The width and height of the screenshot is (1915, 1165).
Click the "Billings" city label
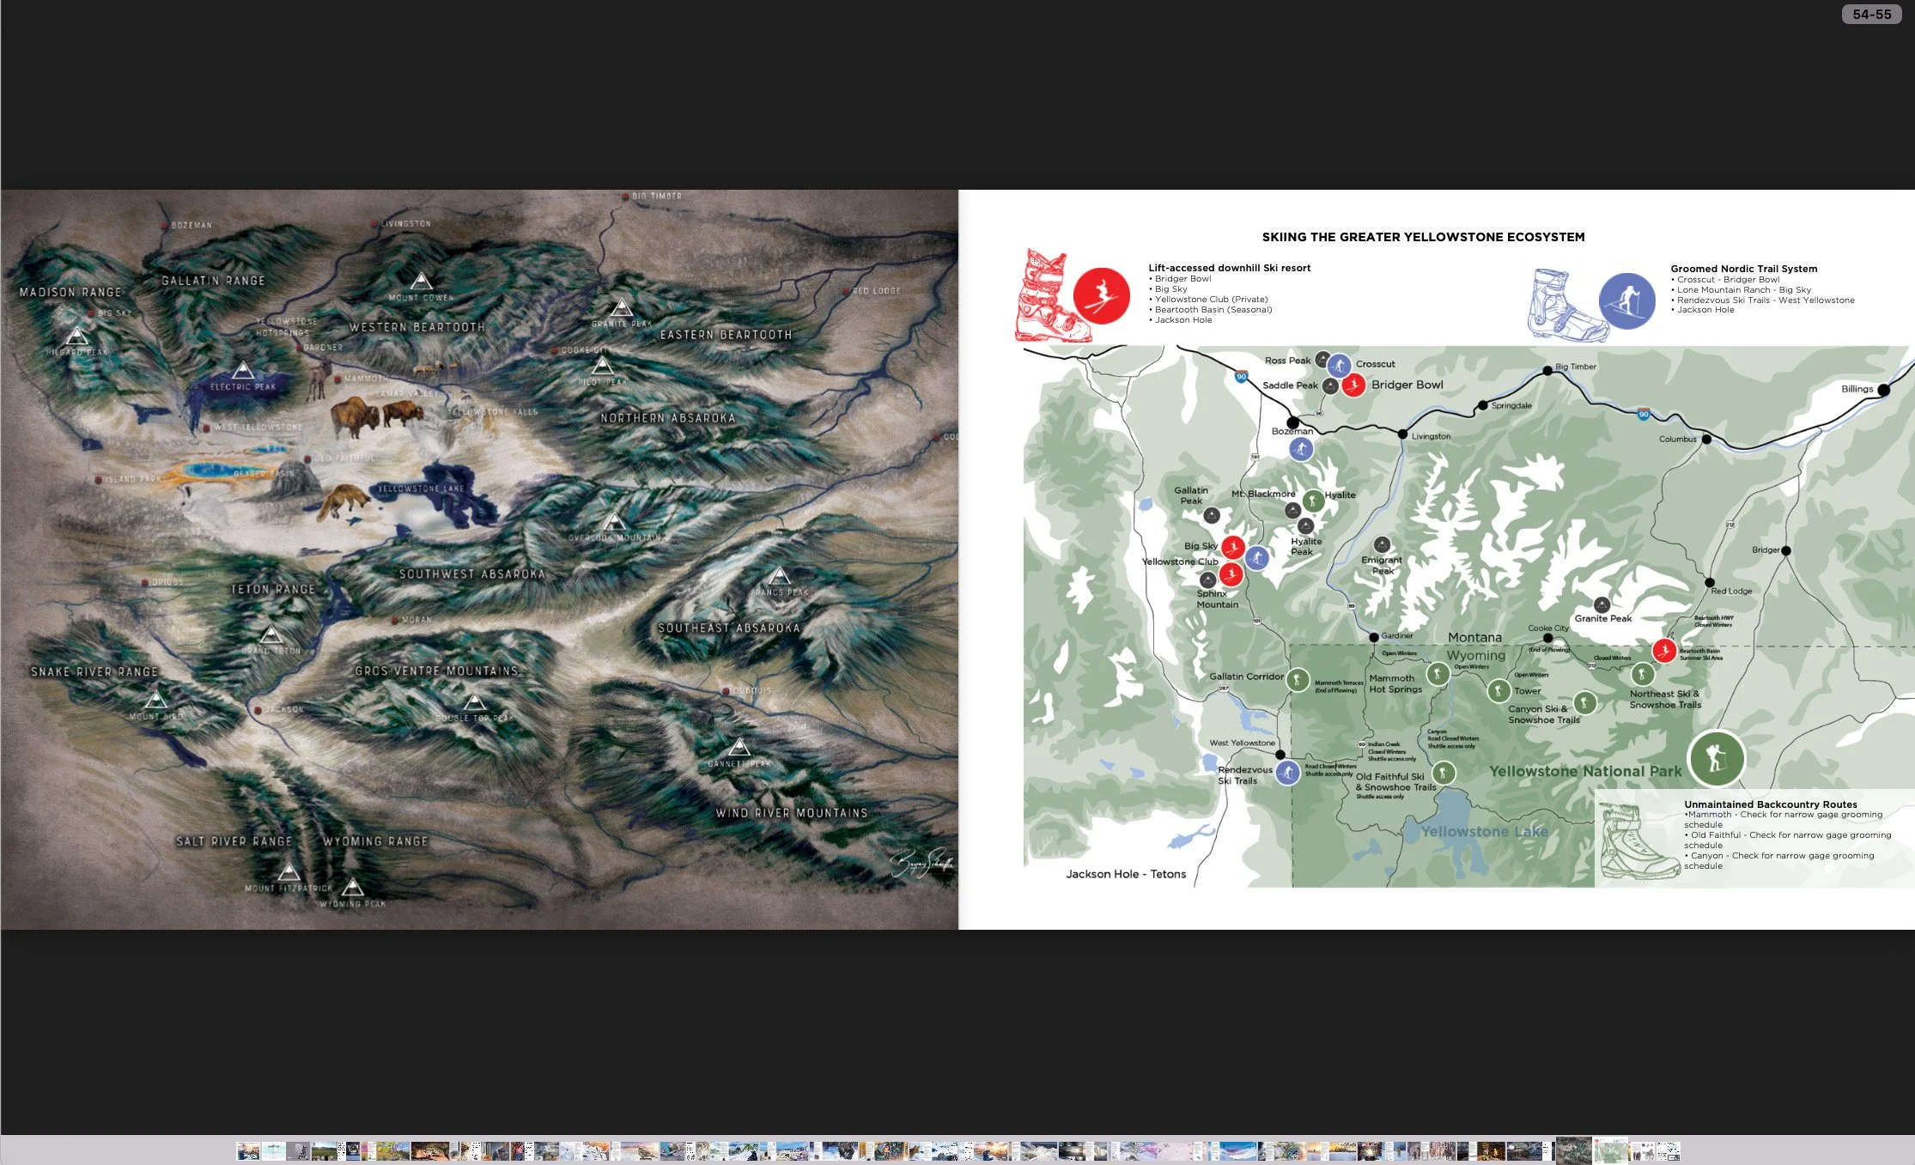1857,389
